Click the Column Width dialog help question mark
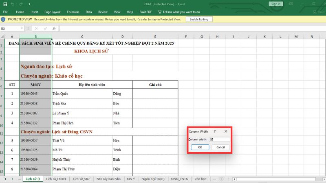 click(x=215, y=131)
